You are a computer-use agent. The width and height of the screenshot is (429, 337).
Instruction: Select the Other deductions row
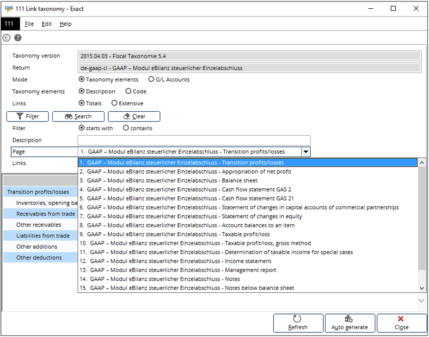click(x=41, y=258)
